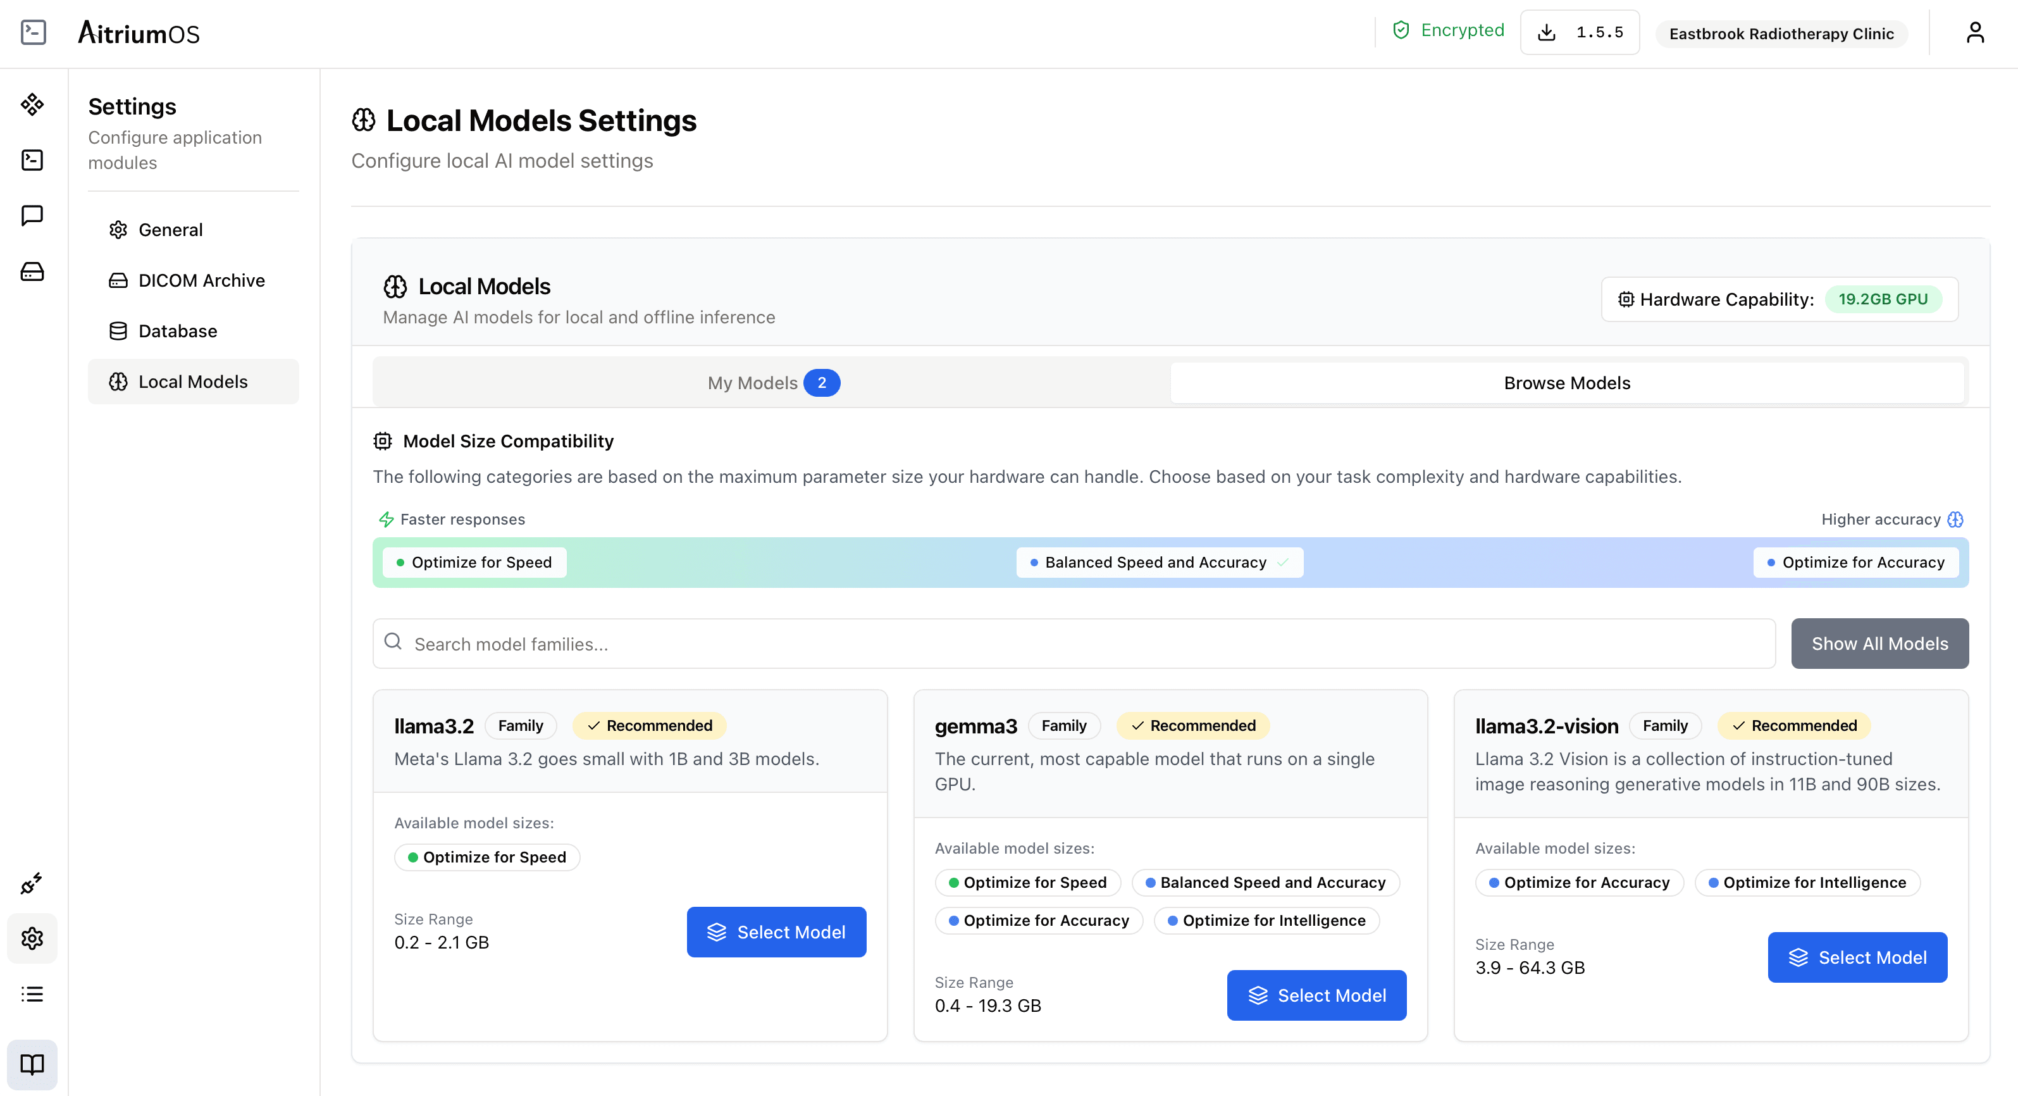The height and width of the screenshot is (1096, 2018).
Task: Open DICOM Archive settings
Action: (194, 280)
